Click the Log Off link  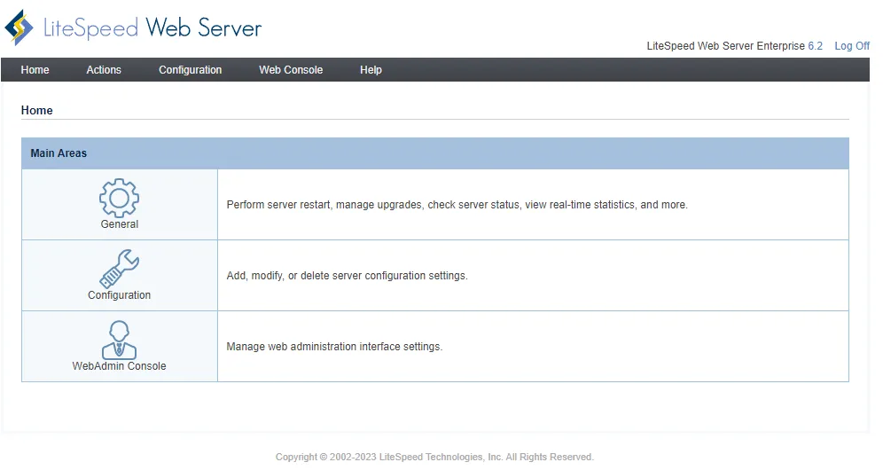[x=851, y=46]
